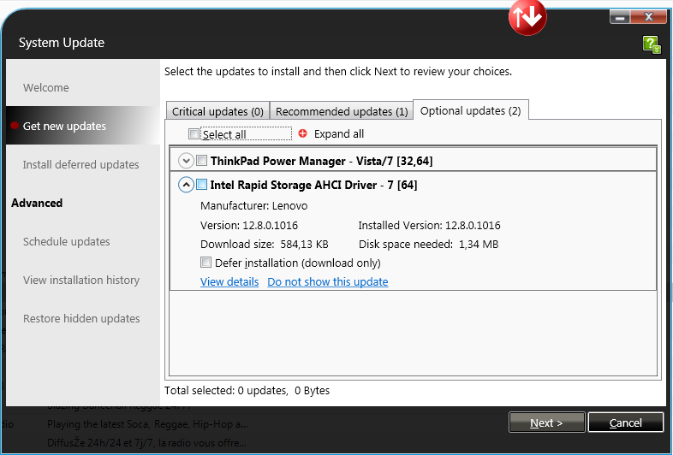Image resolution: width=673 pixels, height=455 pixels.
Task: Expand ThinkPad Power Manager details
Action: [186, 160]
